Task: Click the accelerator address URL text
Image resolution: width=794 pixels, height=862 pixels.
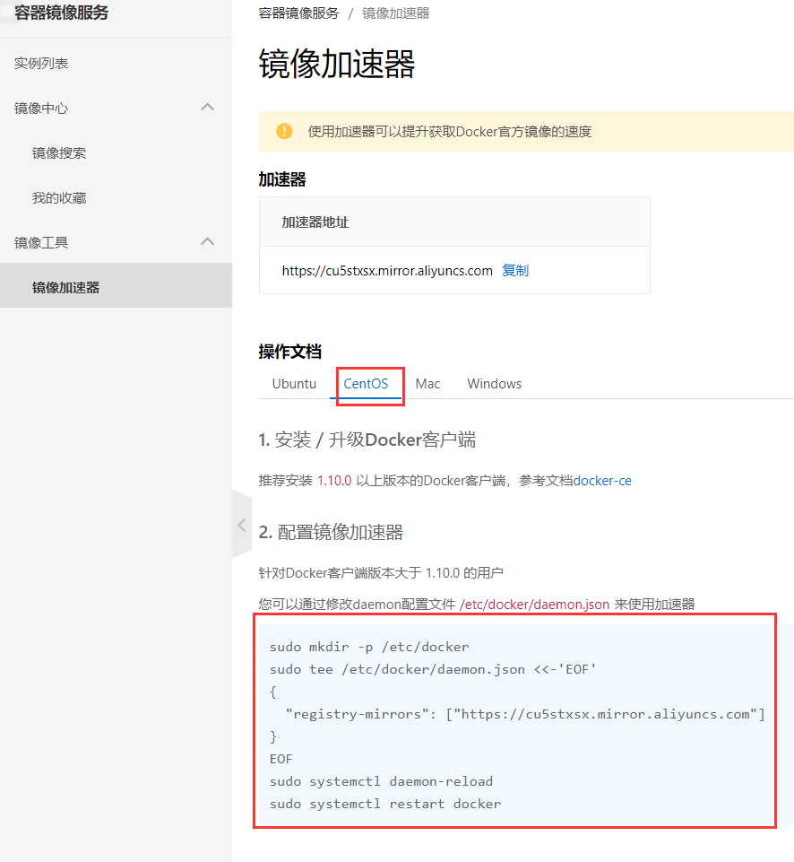Action: (387, 270)
